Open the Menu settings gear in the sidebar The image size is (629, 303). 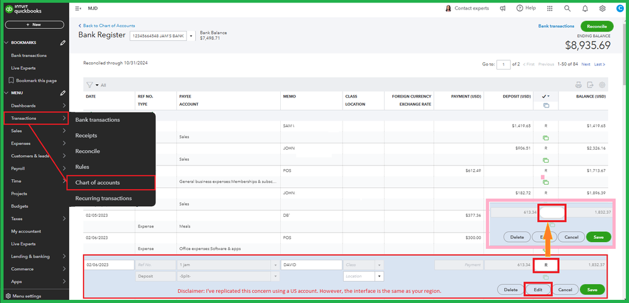pyautogui.click(x=8, y=296)
